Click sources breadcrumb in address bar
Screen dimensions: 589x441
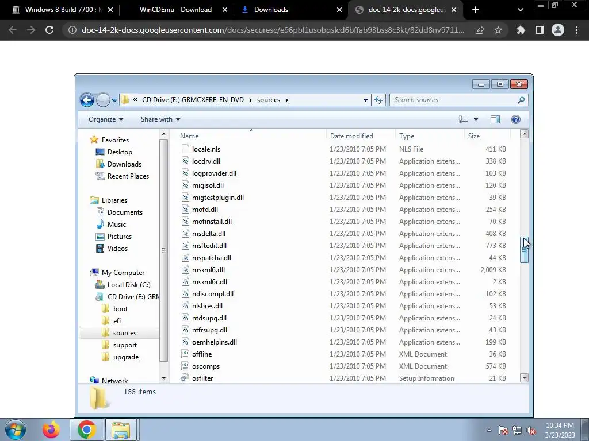pos(269,100)
